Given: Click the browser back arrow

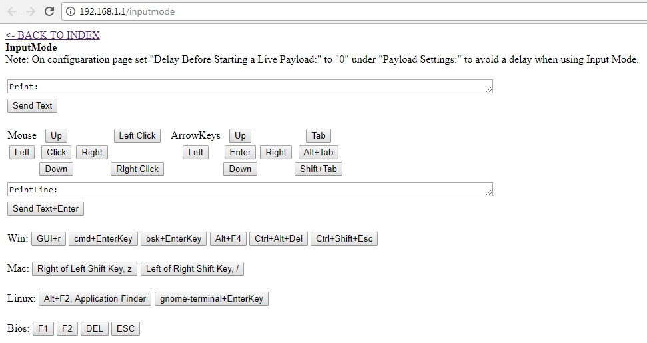Looking at the screenshot, I should tap(12, 11).
